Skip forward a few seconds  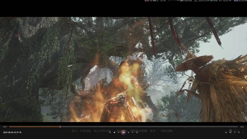click(x=128, y=132)
